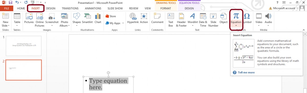307x93 pixels.
Task: Select slide 2 thumbnail
Action: coord(24,70)
